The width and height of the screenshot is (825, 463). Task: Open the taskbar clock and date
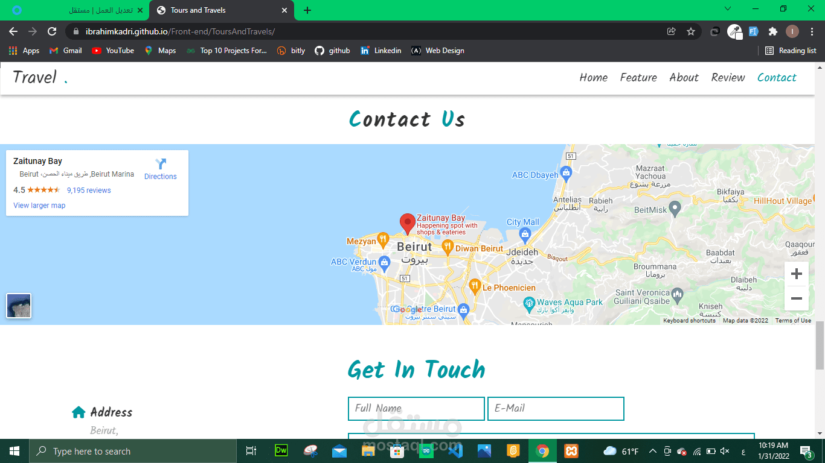tap(773, 451)
